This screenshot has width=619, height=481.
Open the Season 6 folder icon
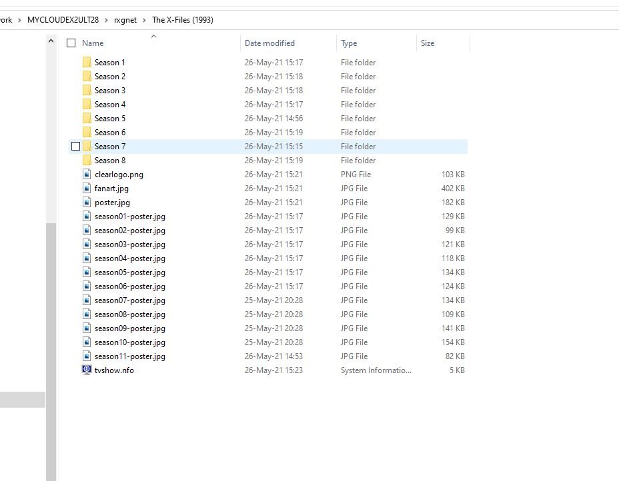point(87,132)
